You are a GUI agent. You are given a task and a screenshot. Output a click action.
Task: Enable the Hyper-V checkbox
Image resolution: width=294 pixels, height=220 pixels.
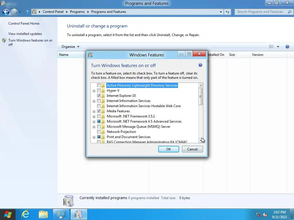[99, 91]
